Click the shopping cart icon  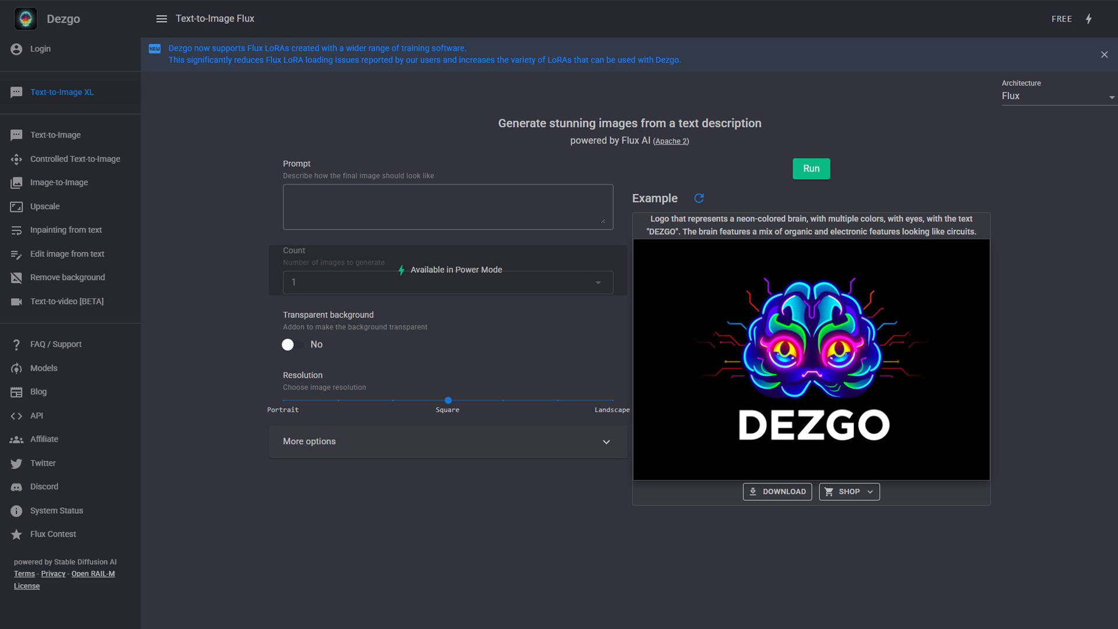[x=829, y=492]
